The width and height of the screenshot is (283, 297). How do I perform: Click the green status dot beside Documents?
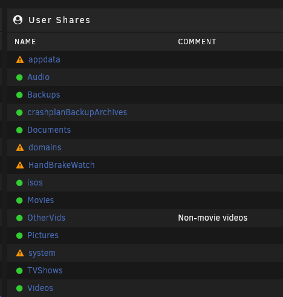(x=19, y=130)
